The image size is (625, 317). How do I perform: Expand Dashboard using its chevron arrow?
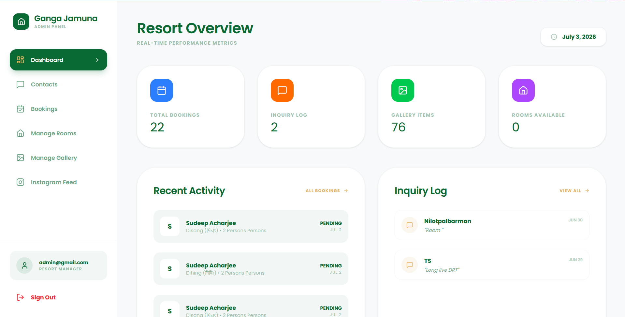tap(97, 60)
